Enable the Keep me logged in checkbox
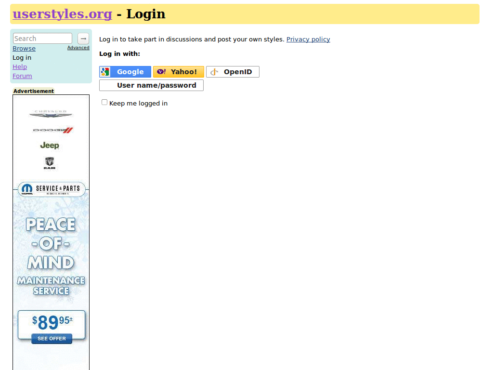Image resolution: width=493 pixels, height=370 pixels. tap(104, 102)
